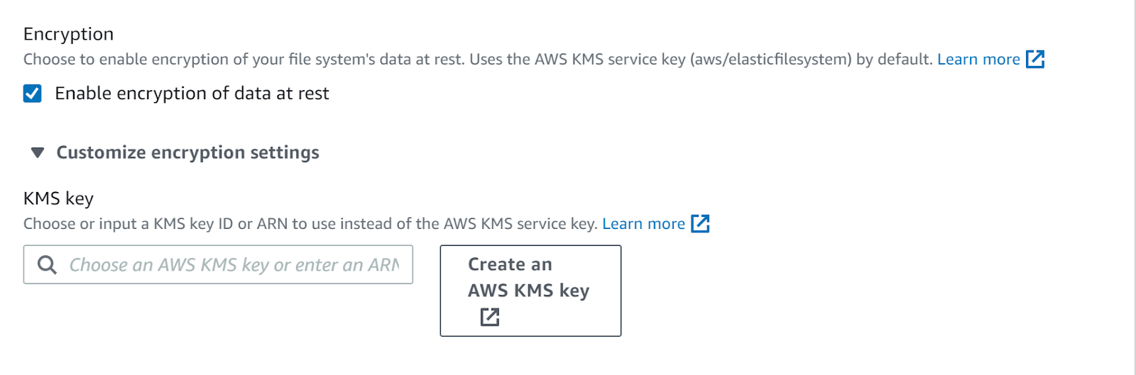Collapse the Customize encryption settings triangle
Viewport: 1136px width, 375px height.
point(38,152)
